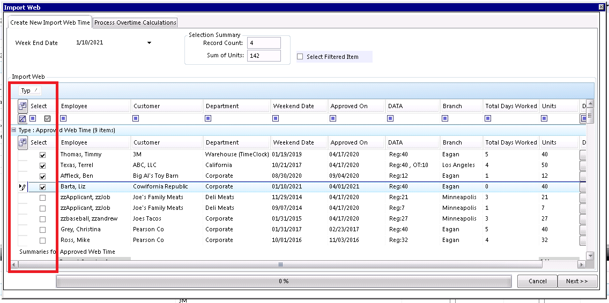The width and height of the screenshot is (609, 303).
Task: Click the vertical scrollbar down arrow
Action: [590, 256]
